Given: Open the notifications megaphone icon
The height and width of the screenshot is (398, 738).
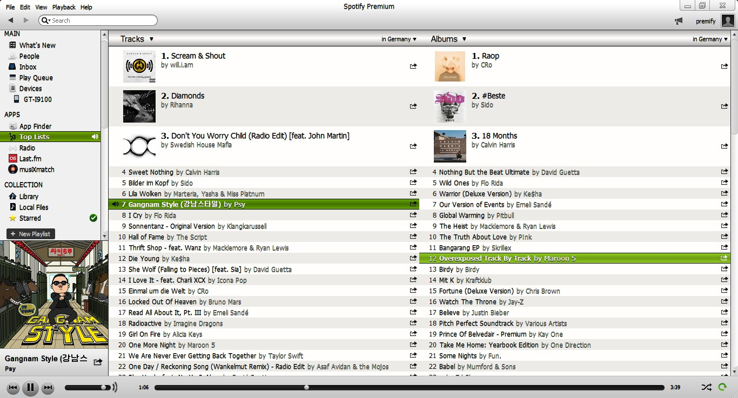Looking at the screenshot, I should pyautogui.click(x=679, y=21).
